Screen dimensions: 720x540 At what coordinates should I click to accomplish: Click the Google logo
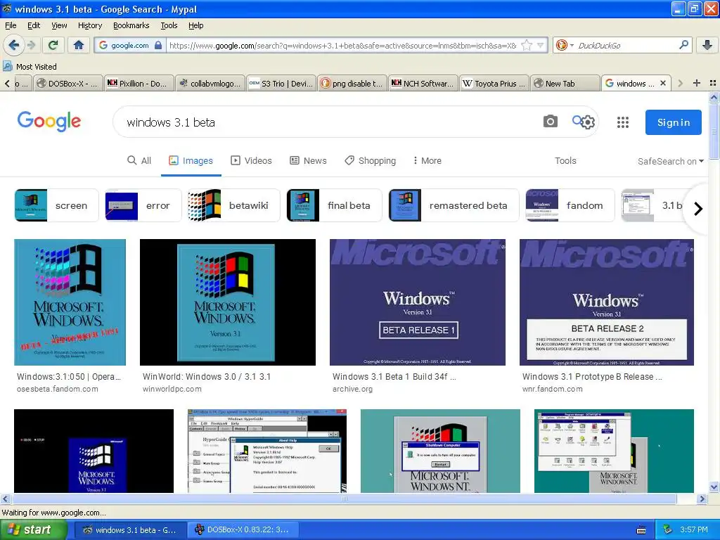pos(49,122)
